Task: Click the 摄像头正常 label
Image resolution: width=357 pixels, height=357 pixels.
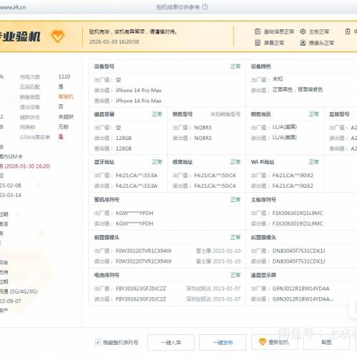Action: coord(321,43)
